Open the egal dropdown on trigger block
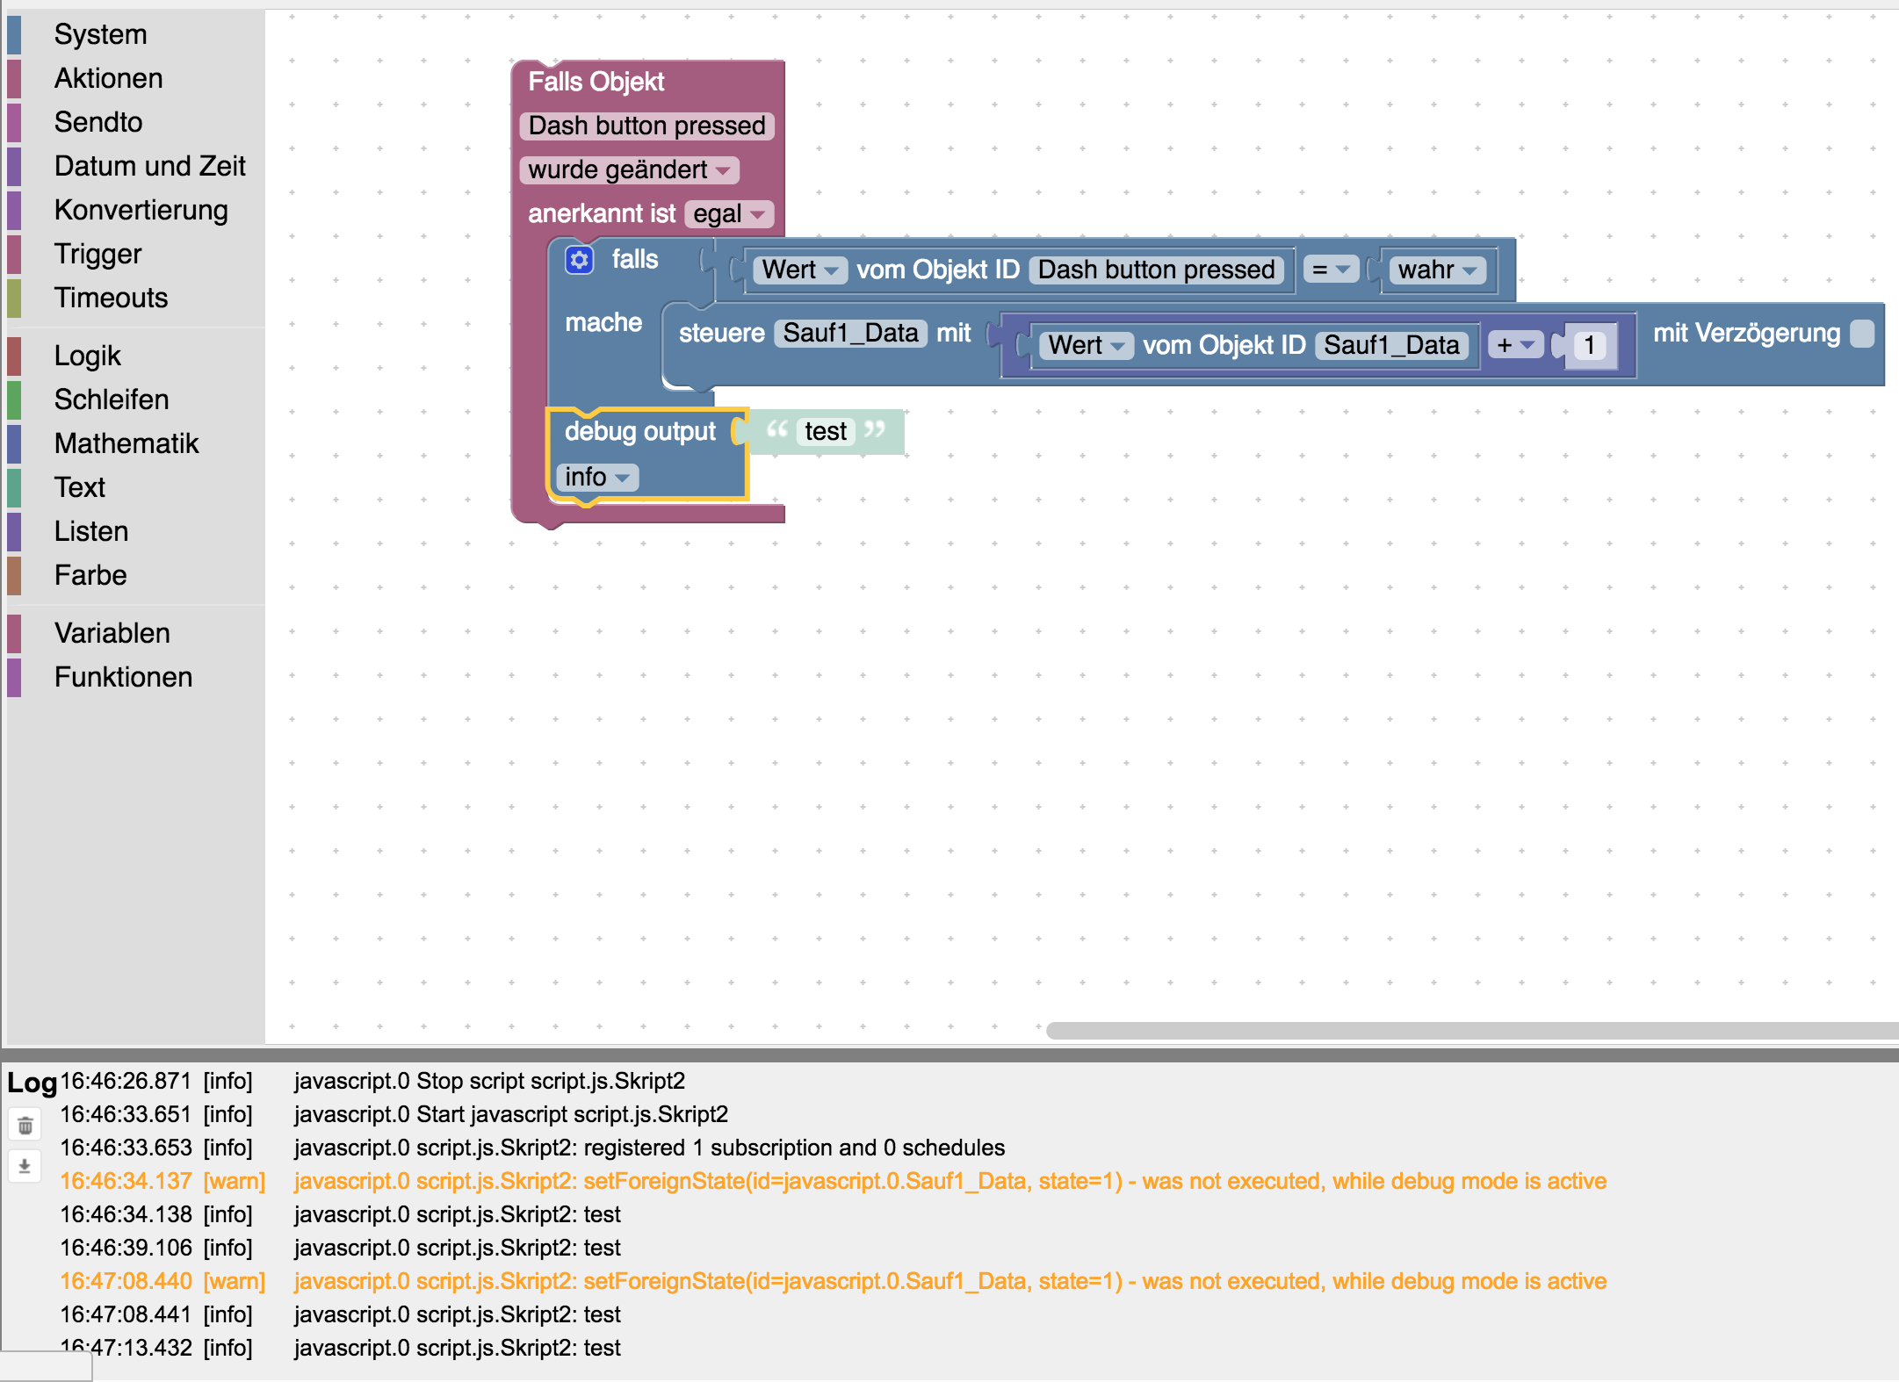This screenshot has width=1899, height=1382. click(x=728, y=213)
